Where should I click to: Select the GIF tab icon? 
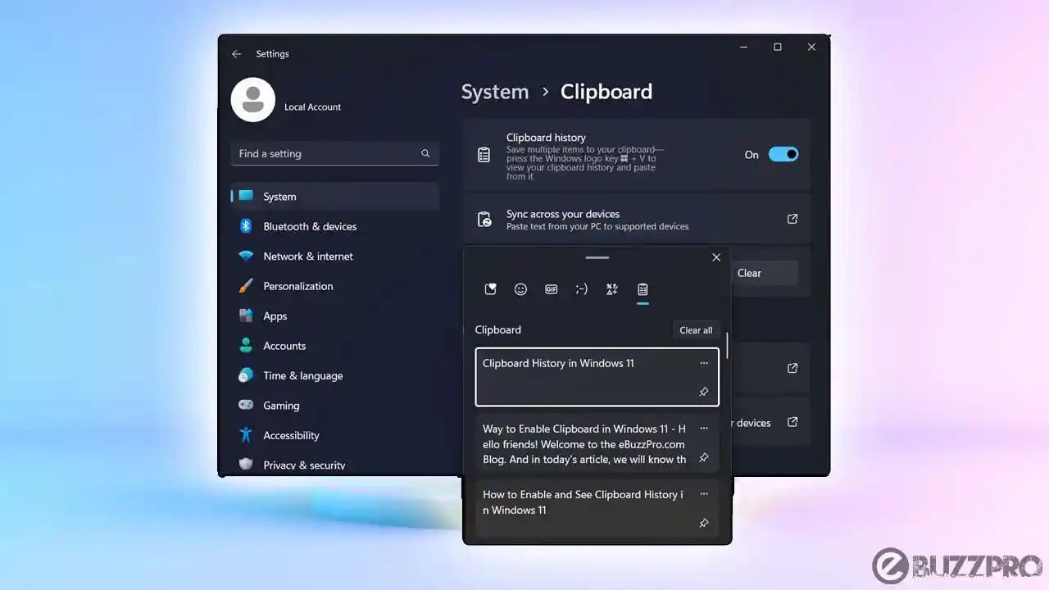(x=551, y=288)
